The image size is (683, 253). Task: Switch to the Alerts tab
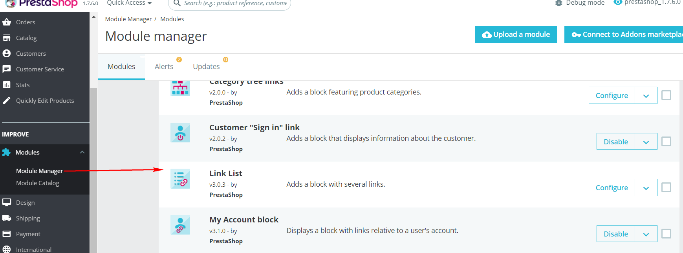(164, 67)
